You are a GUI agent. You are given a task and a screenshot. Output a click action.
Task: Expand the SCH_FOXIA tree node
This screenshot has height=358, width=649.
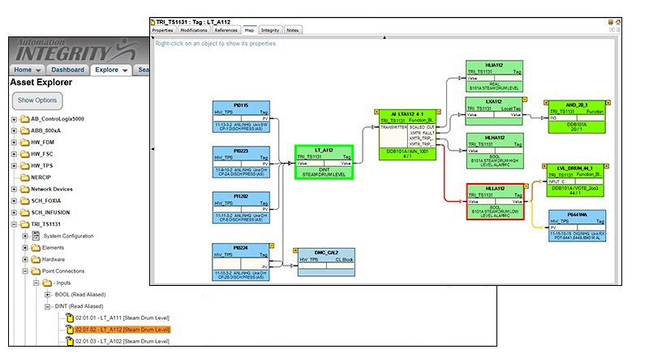point(14,201)
